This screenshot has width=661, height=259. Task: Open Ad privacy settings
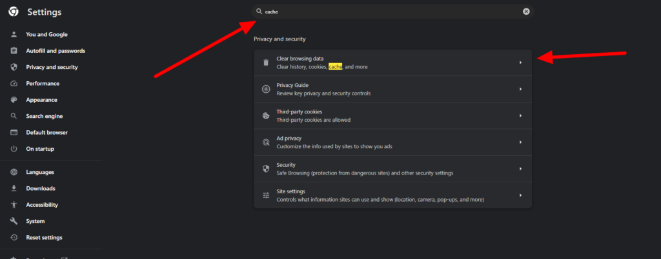tap(393, 142)
